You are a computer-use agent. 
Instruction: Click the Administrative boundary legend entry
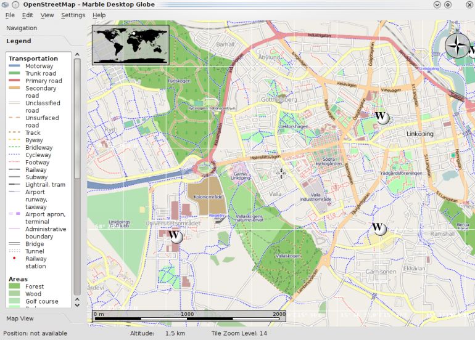[46, 233]
